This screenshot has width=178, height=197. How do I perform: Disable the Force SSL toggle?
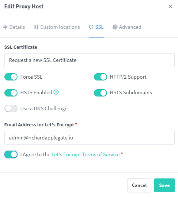(11, 77)
